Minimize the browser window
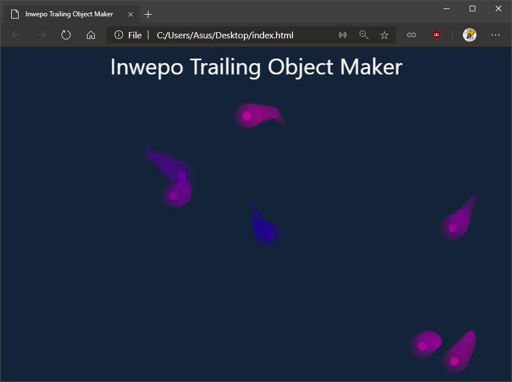Screen dimensions: 512x382 [447, 8]
